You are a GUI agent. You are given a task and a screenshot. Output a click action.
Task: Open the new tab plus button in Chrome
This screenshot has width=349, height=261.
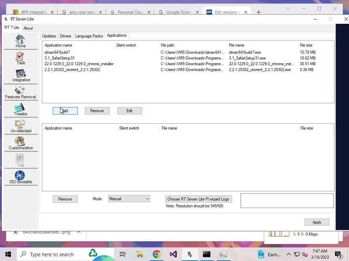pyautogui.click(x=258, y=12)
